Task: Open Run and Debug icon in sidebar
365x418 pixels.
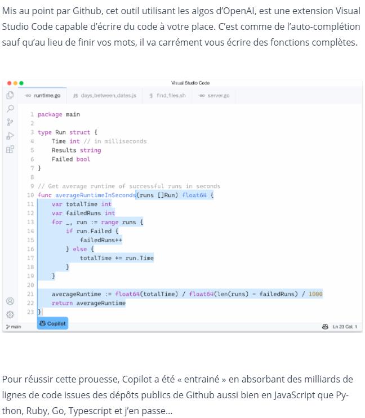Action: [10, 136]
